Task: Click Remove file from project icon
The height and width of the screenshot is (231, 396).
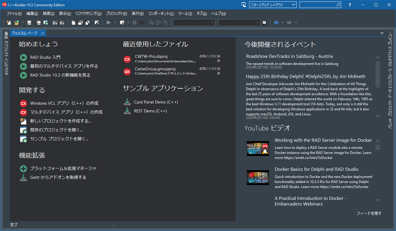Action: pos(62,23)
